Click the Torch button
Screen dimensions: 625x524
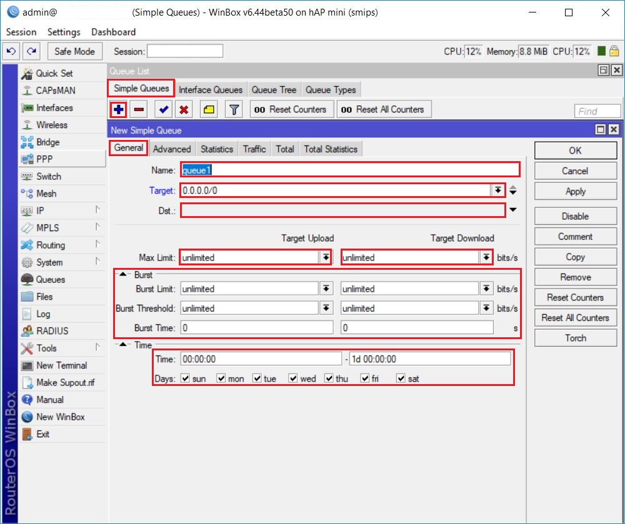(574, 337)
